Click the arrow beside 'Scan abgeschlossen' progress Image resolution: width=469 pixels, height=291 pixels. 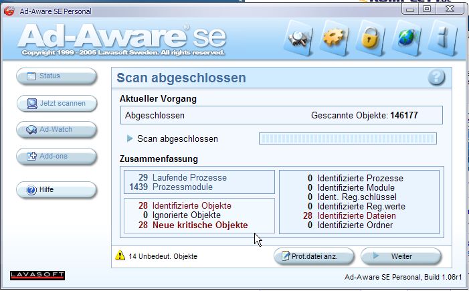click(130, 138)
